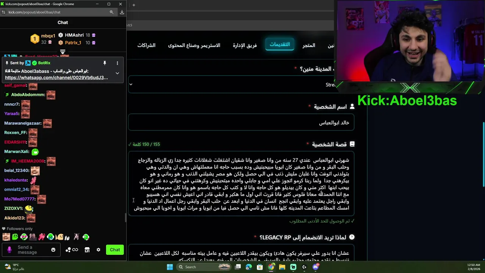
Task: Open new browser tab plus button
Action: point(134,5)
